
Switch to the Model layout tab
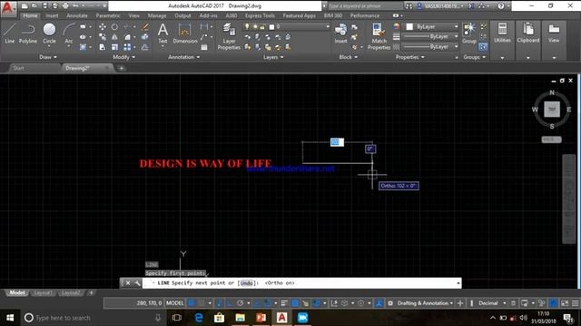17,292
